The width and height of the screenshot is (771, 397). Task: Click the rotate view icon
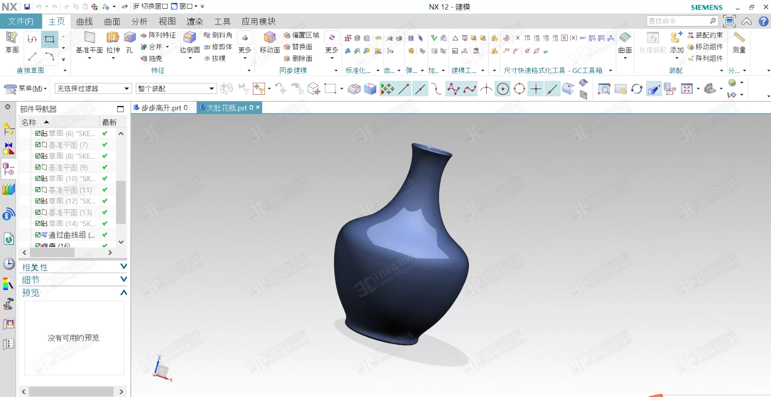point(637,89)
